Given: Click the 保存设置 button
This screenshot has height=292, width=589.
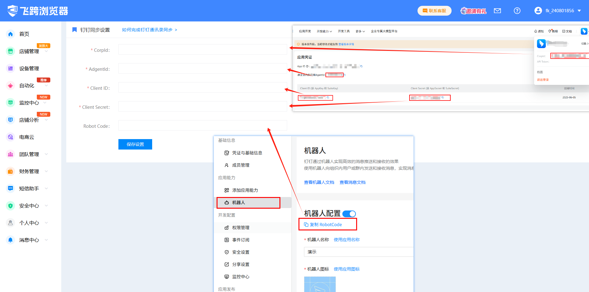Looking at the screenshot, I should click(135, 144).
